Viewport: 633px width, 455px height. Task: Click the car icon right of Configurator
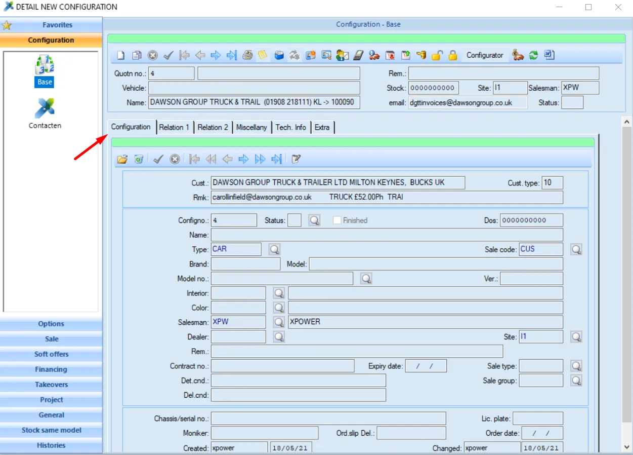pyautogui.click(x=518, y=56)
